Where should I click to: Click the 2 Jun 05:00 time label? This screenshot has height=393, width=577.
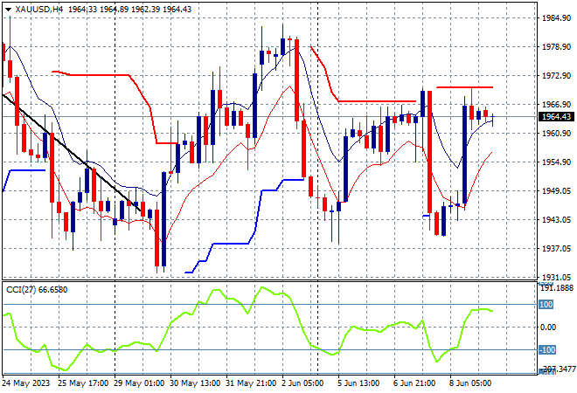click(302, 383)
